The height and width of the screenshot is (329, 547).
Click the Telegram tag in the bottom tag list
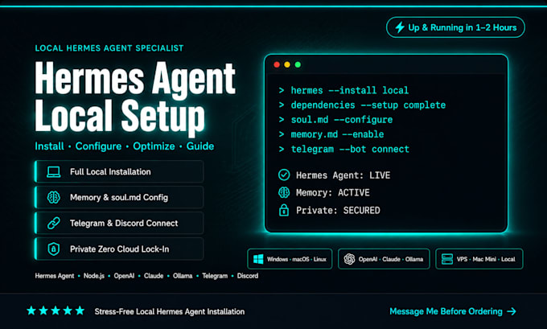click(x=215, y=276)
